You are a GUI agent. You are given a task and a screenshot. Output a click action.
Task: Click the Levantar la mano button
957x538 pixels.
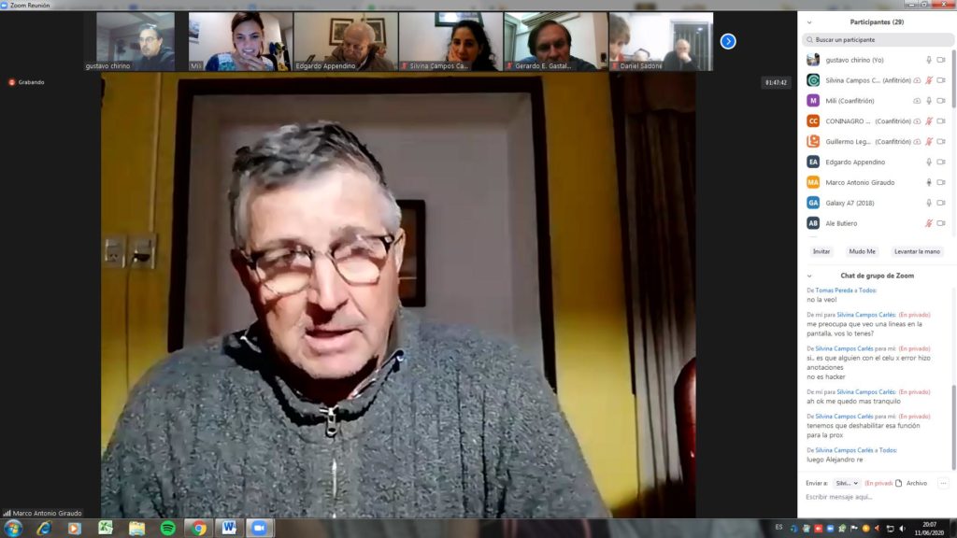[918, 251]
